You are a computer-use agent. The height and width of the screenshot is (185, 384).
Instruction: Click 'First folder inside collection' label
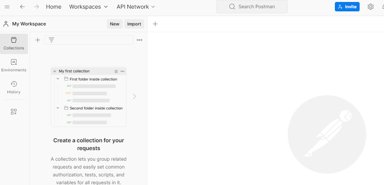pos(93,79)
